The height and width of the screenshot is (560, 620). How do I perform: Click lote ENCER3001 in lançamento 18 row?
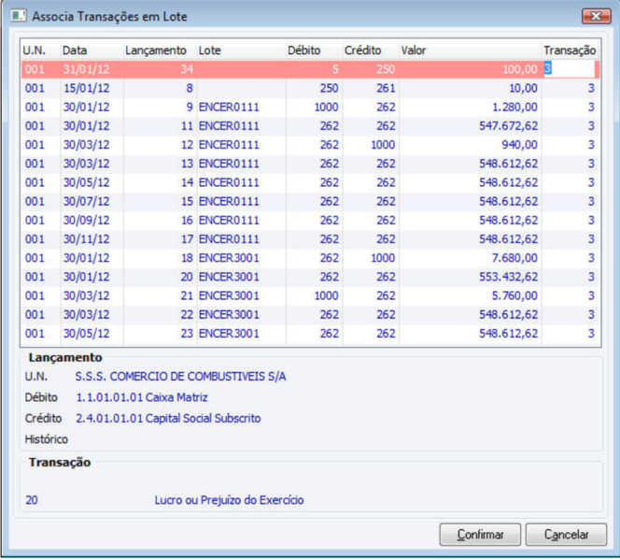pos(229,258)
